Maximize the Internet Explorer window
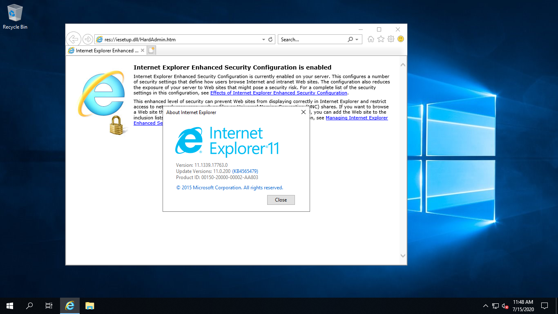The height and width of the screenshot is (314, 558). (x=379, y=29)
